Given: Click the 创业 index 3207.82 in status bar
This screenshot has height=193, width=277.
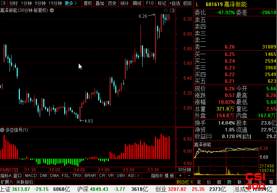Looking at the screenshot, I should coord(177,189).
